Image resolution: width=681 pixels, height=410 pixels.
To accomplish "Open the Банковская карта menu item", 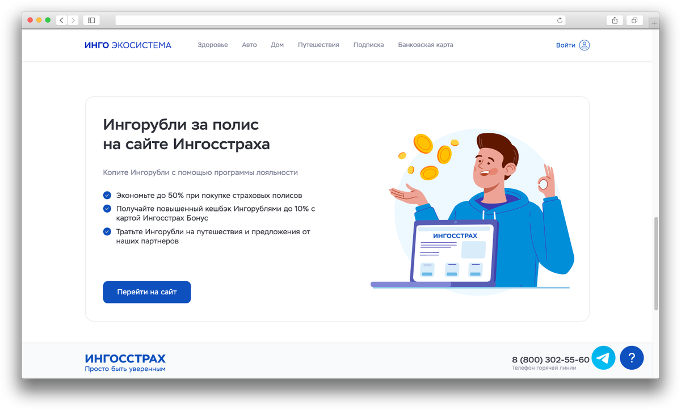I will [426, 45].
